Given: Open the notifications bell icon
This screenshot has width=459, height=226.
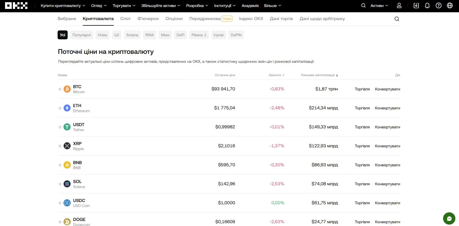Looking at the screenshot, I should (x=427, y=6).
